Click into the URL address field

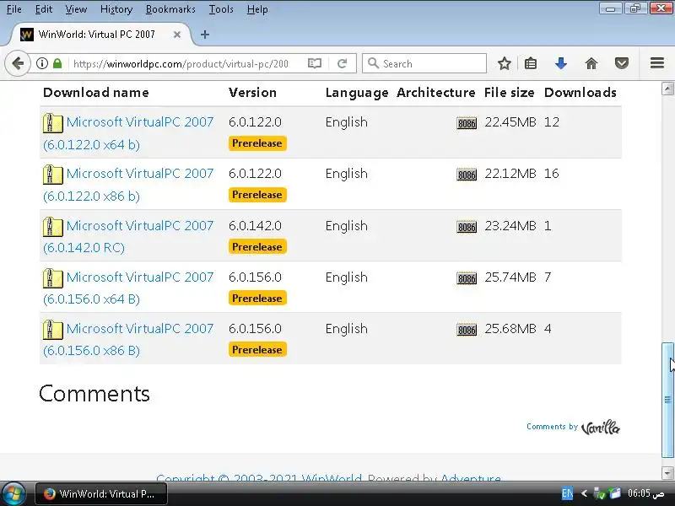[181, 64]
